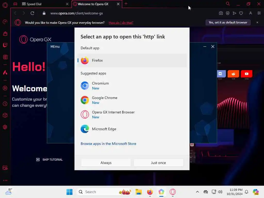The height and width of the screenshot is (198, 264).
Task: Click 'Yes, set it as default browser'
Action: 228,22
